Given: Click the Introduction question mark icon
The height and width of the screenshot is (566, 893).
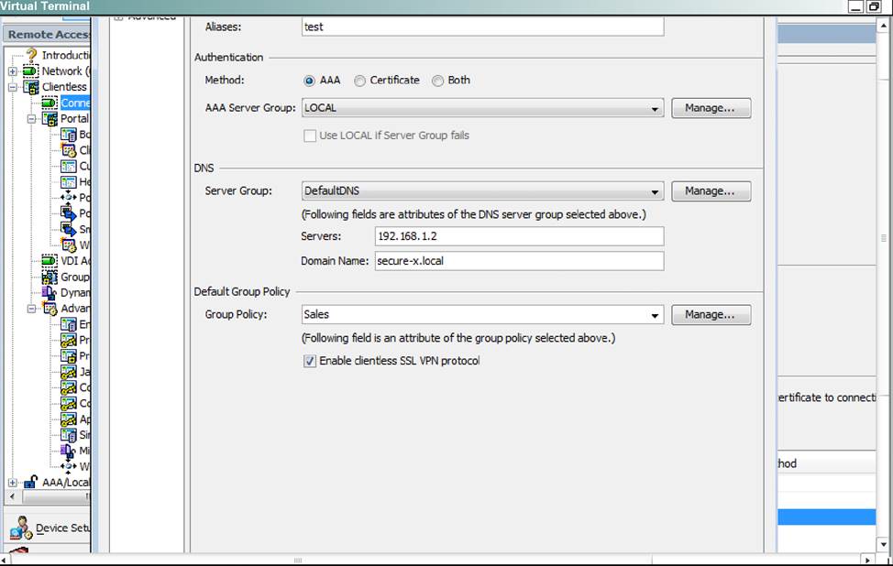Looking at the screenshot, I should click(31, 55).
